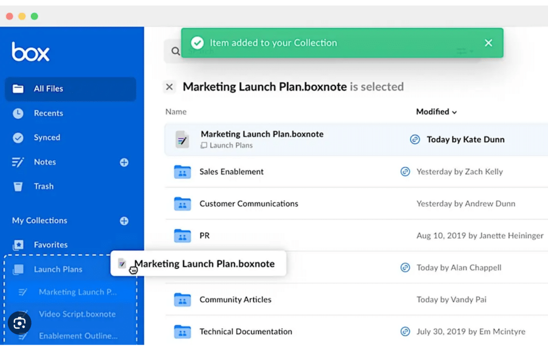Add a new note with plus icon
548x346 pixels.
(x=124, y=163)
